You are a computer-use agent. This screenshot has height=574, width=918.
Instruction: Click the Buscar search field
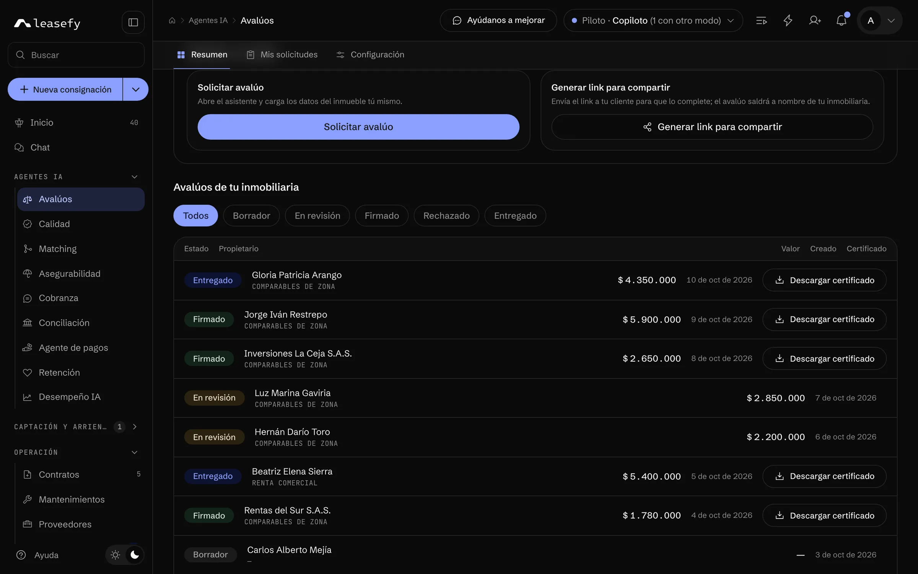coord(76,55)
